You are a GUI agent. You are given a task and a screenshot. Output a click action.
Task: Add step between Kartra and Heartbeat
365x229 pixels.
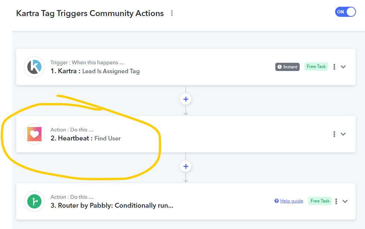186,99
